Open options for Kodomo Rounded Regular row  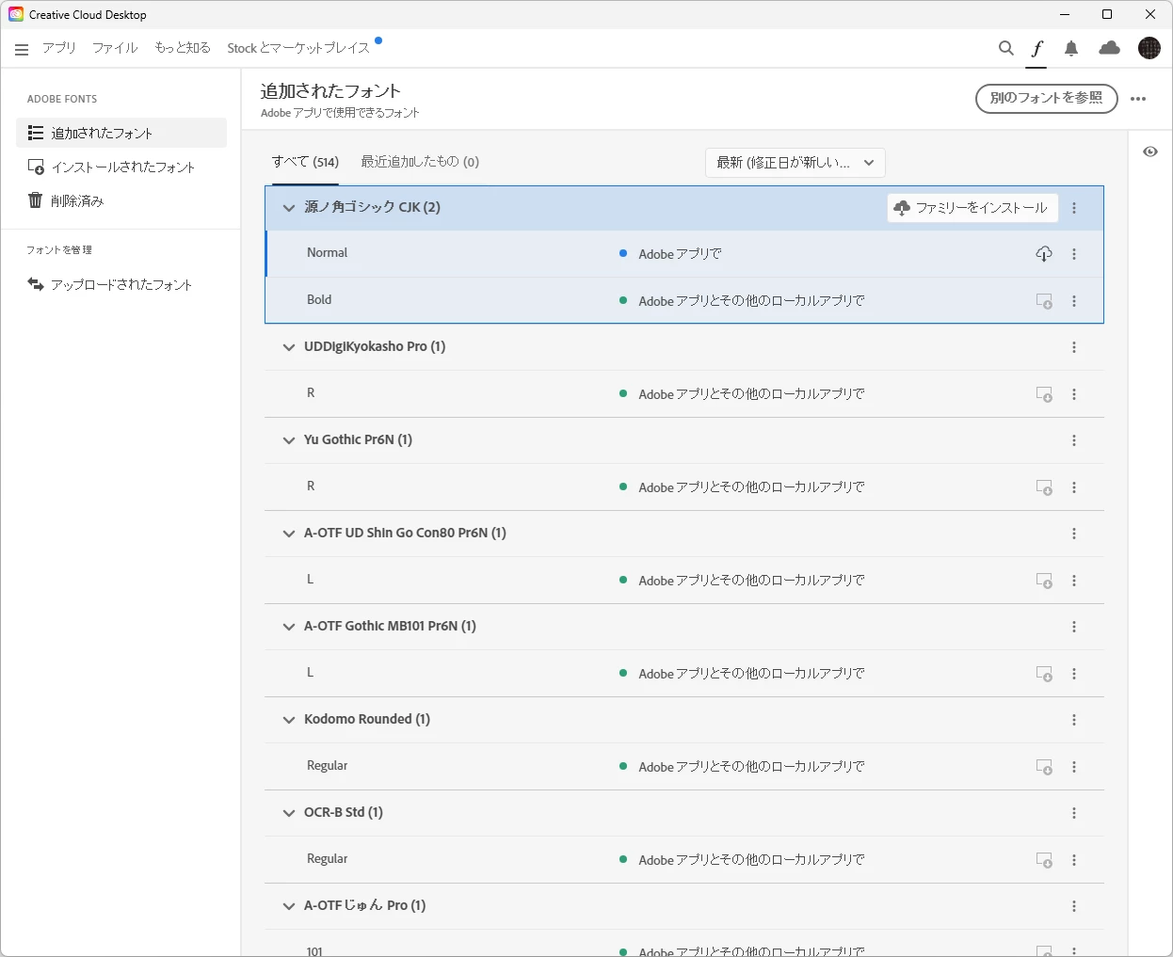[1074, 767]
